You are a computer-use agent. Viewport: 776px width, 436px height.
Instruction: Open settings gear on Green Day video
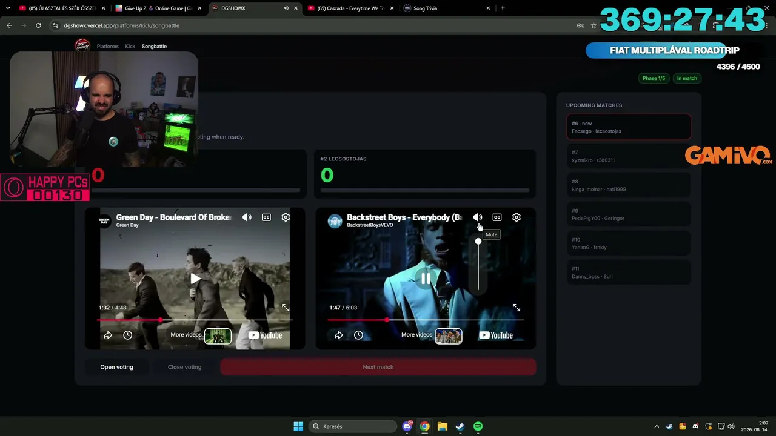[x=286, y=217]
